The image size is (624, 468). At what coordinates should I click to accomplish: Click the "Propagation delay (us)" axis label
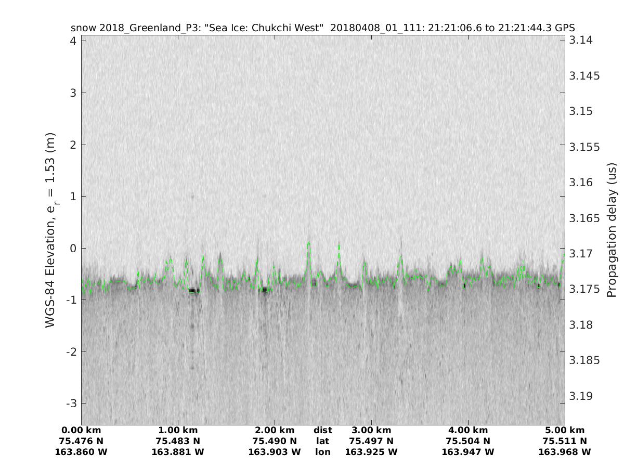coord(611,229)
